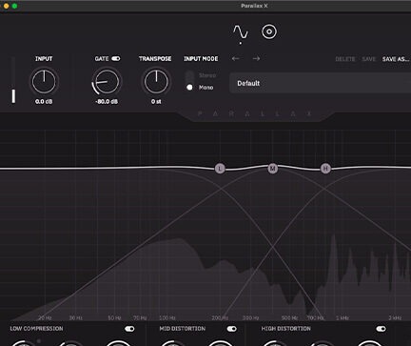Click the High Distortion section label
The height and width of the screenshot is (346, 411).
coord(286,329)
